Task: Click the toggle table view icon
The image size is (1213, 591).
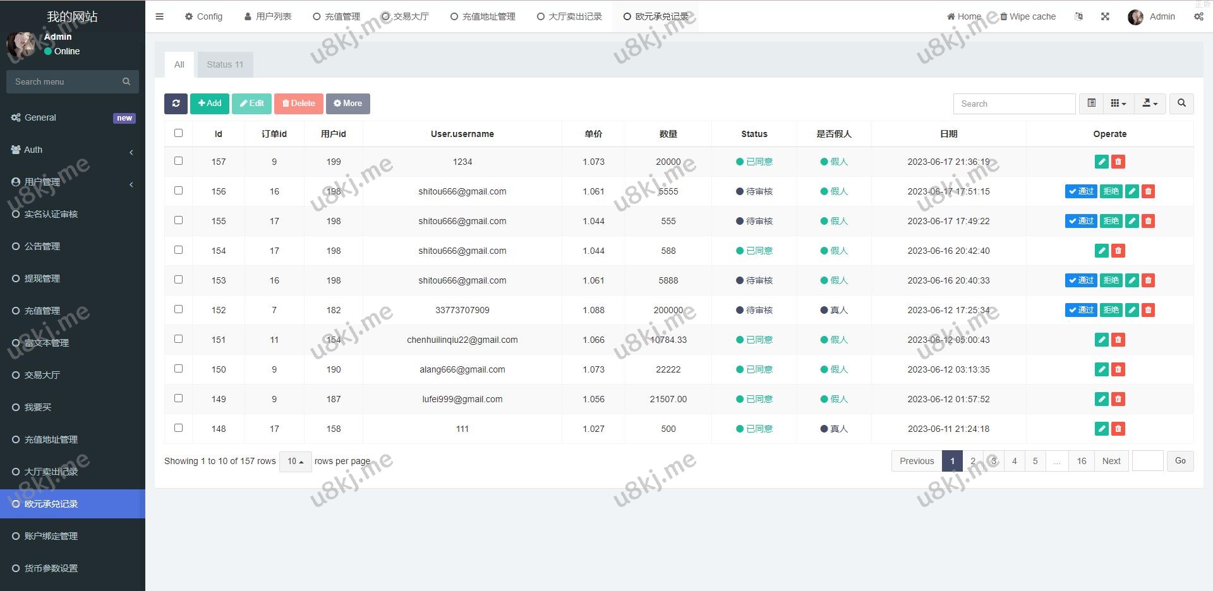Action: click(x=1091, y=104)
